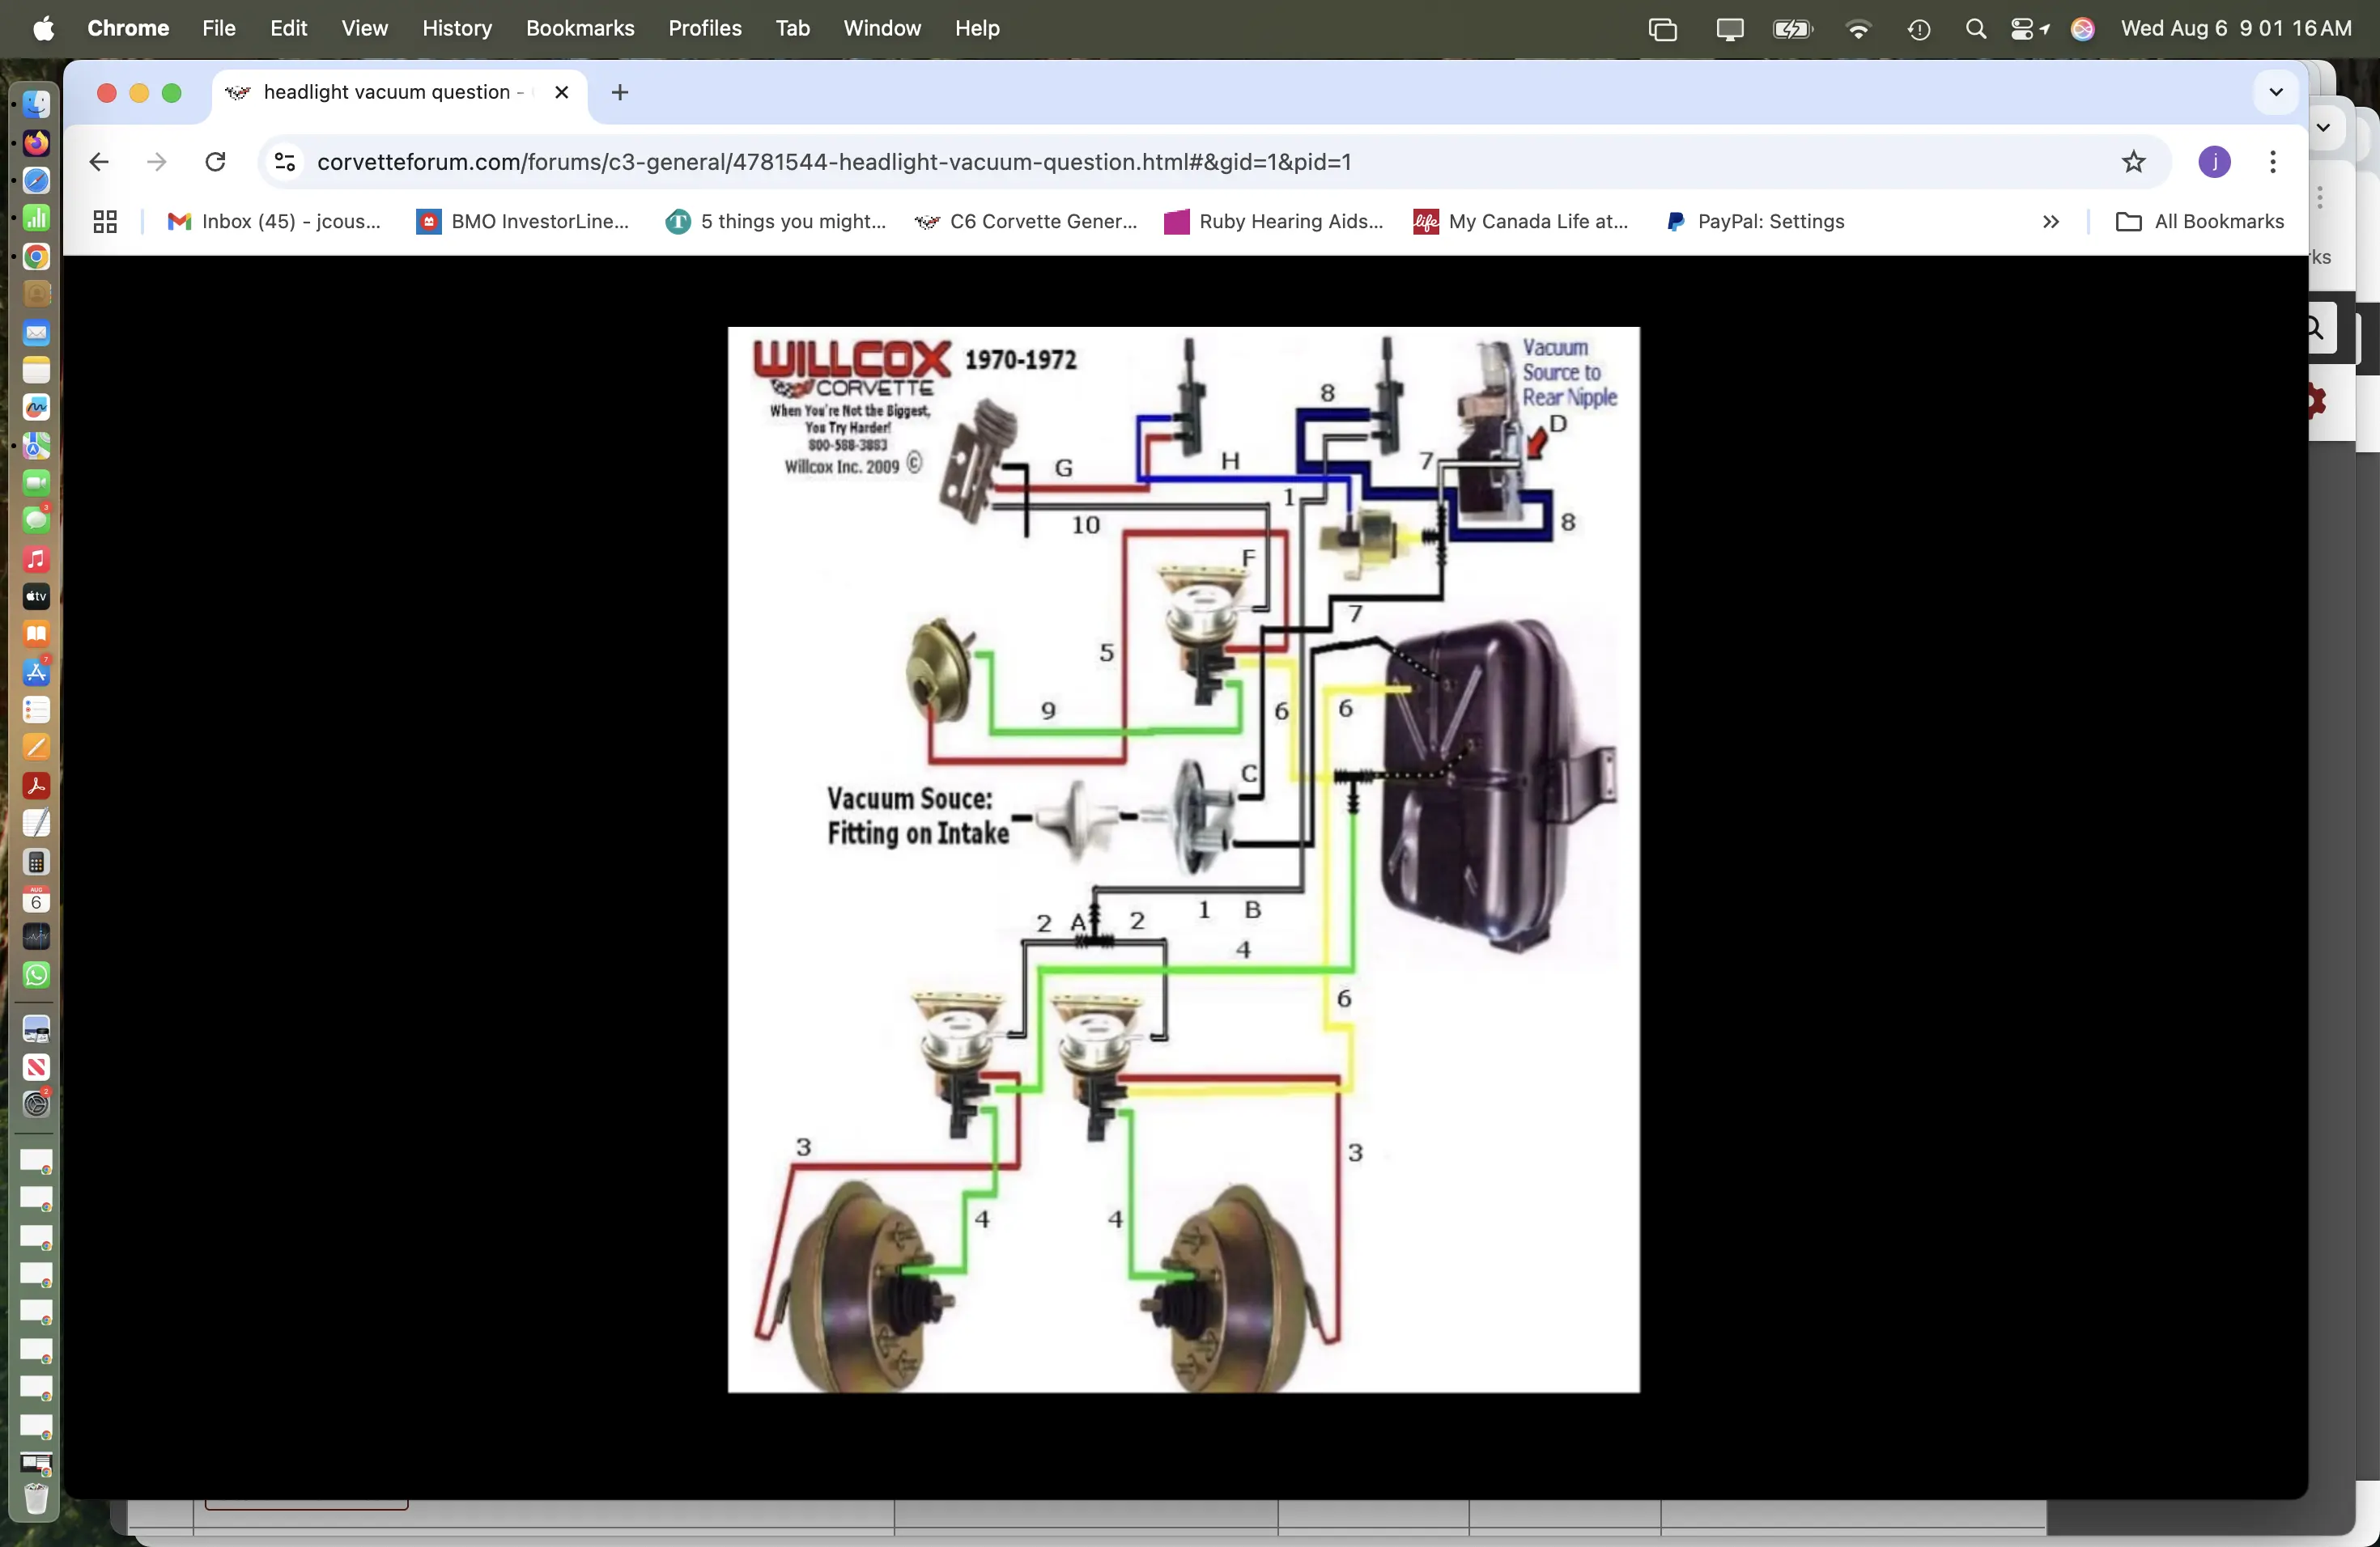Toggle Screen Mirroring in the menu bar

click(x=1729, y=29)
